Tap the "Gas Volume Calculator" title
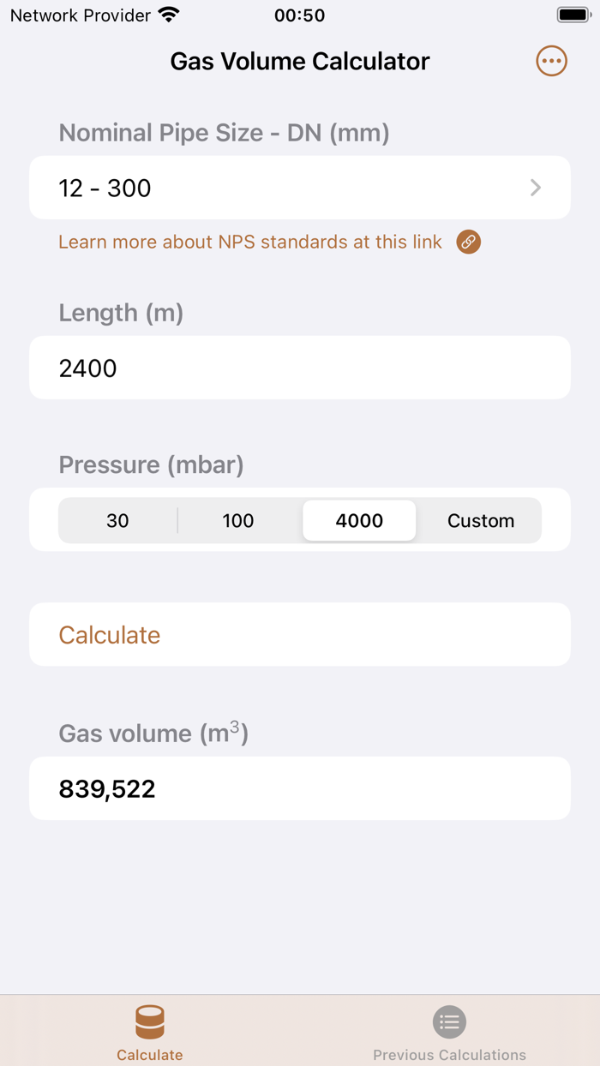 click(x=300, y=61)
